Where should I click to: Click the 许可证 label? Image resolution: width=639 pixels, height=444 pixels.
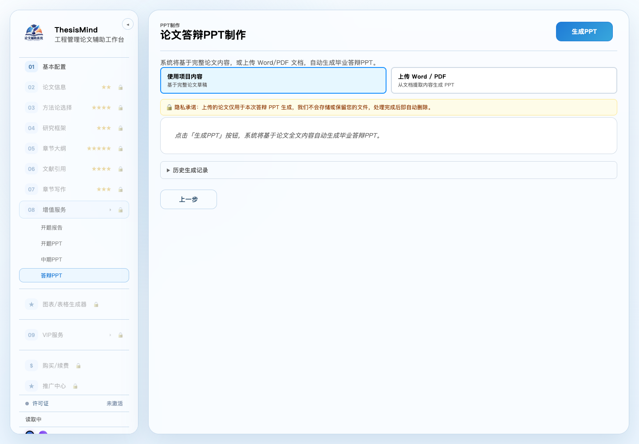click(40, 404)
